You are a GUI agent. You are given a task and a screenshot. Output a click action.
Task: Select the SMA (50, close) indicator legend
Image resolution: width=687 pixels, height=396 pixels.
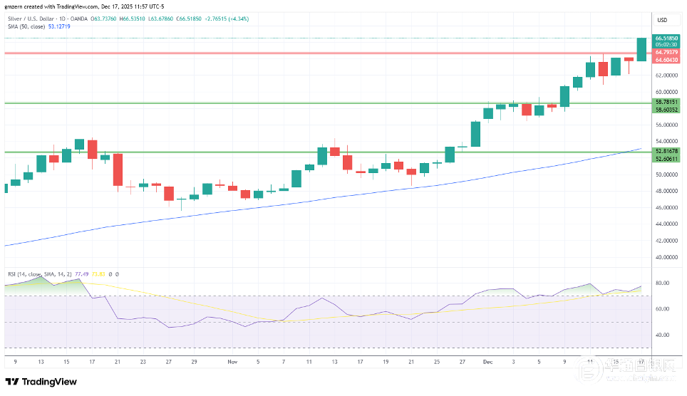coord(25,27)
